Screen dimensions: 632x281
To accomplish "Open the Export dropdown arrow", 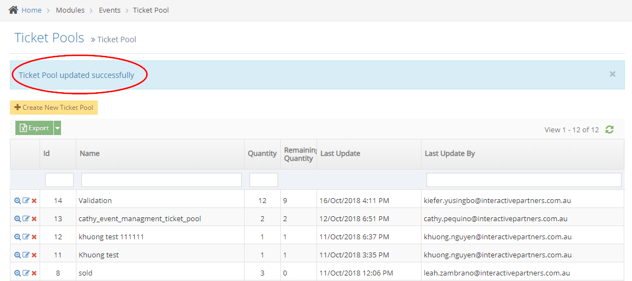I will point(57,128).
